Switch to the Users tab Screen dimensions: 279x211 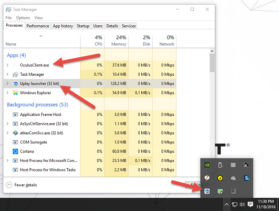[x=98, y=26]
